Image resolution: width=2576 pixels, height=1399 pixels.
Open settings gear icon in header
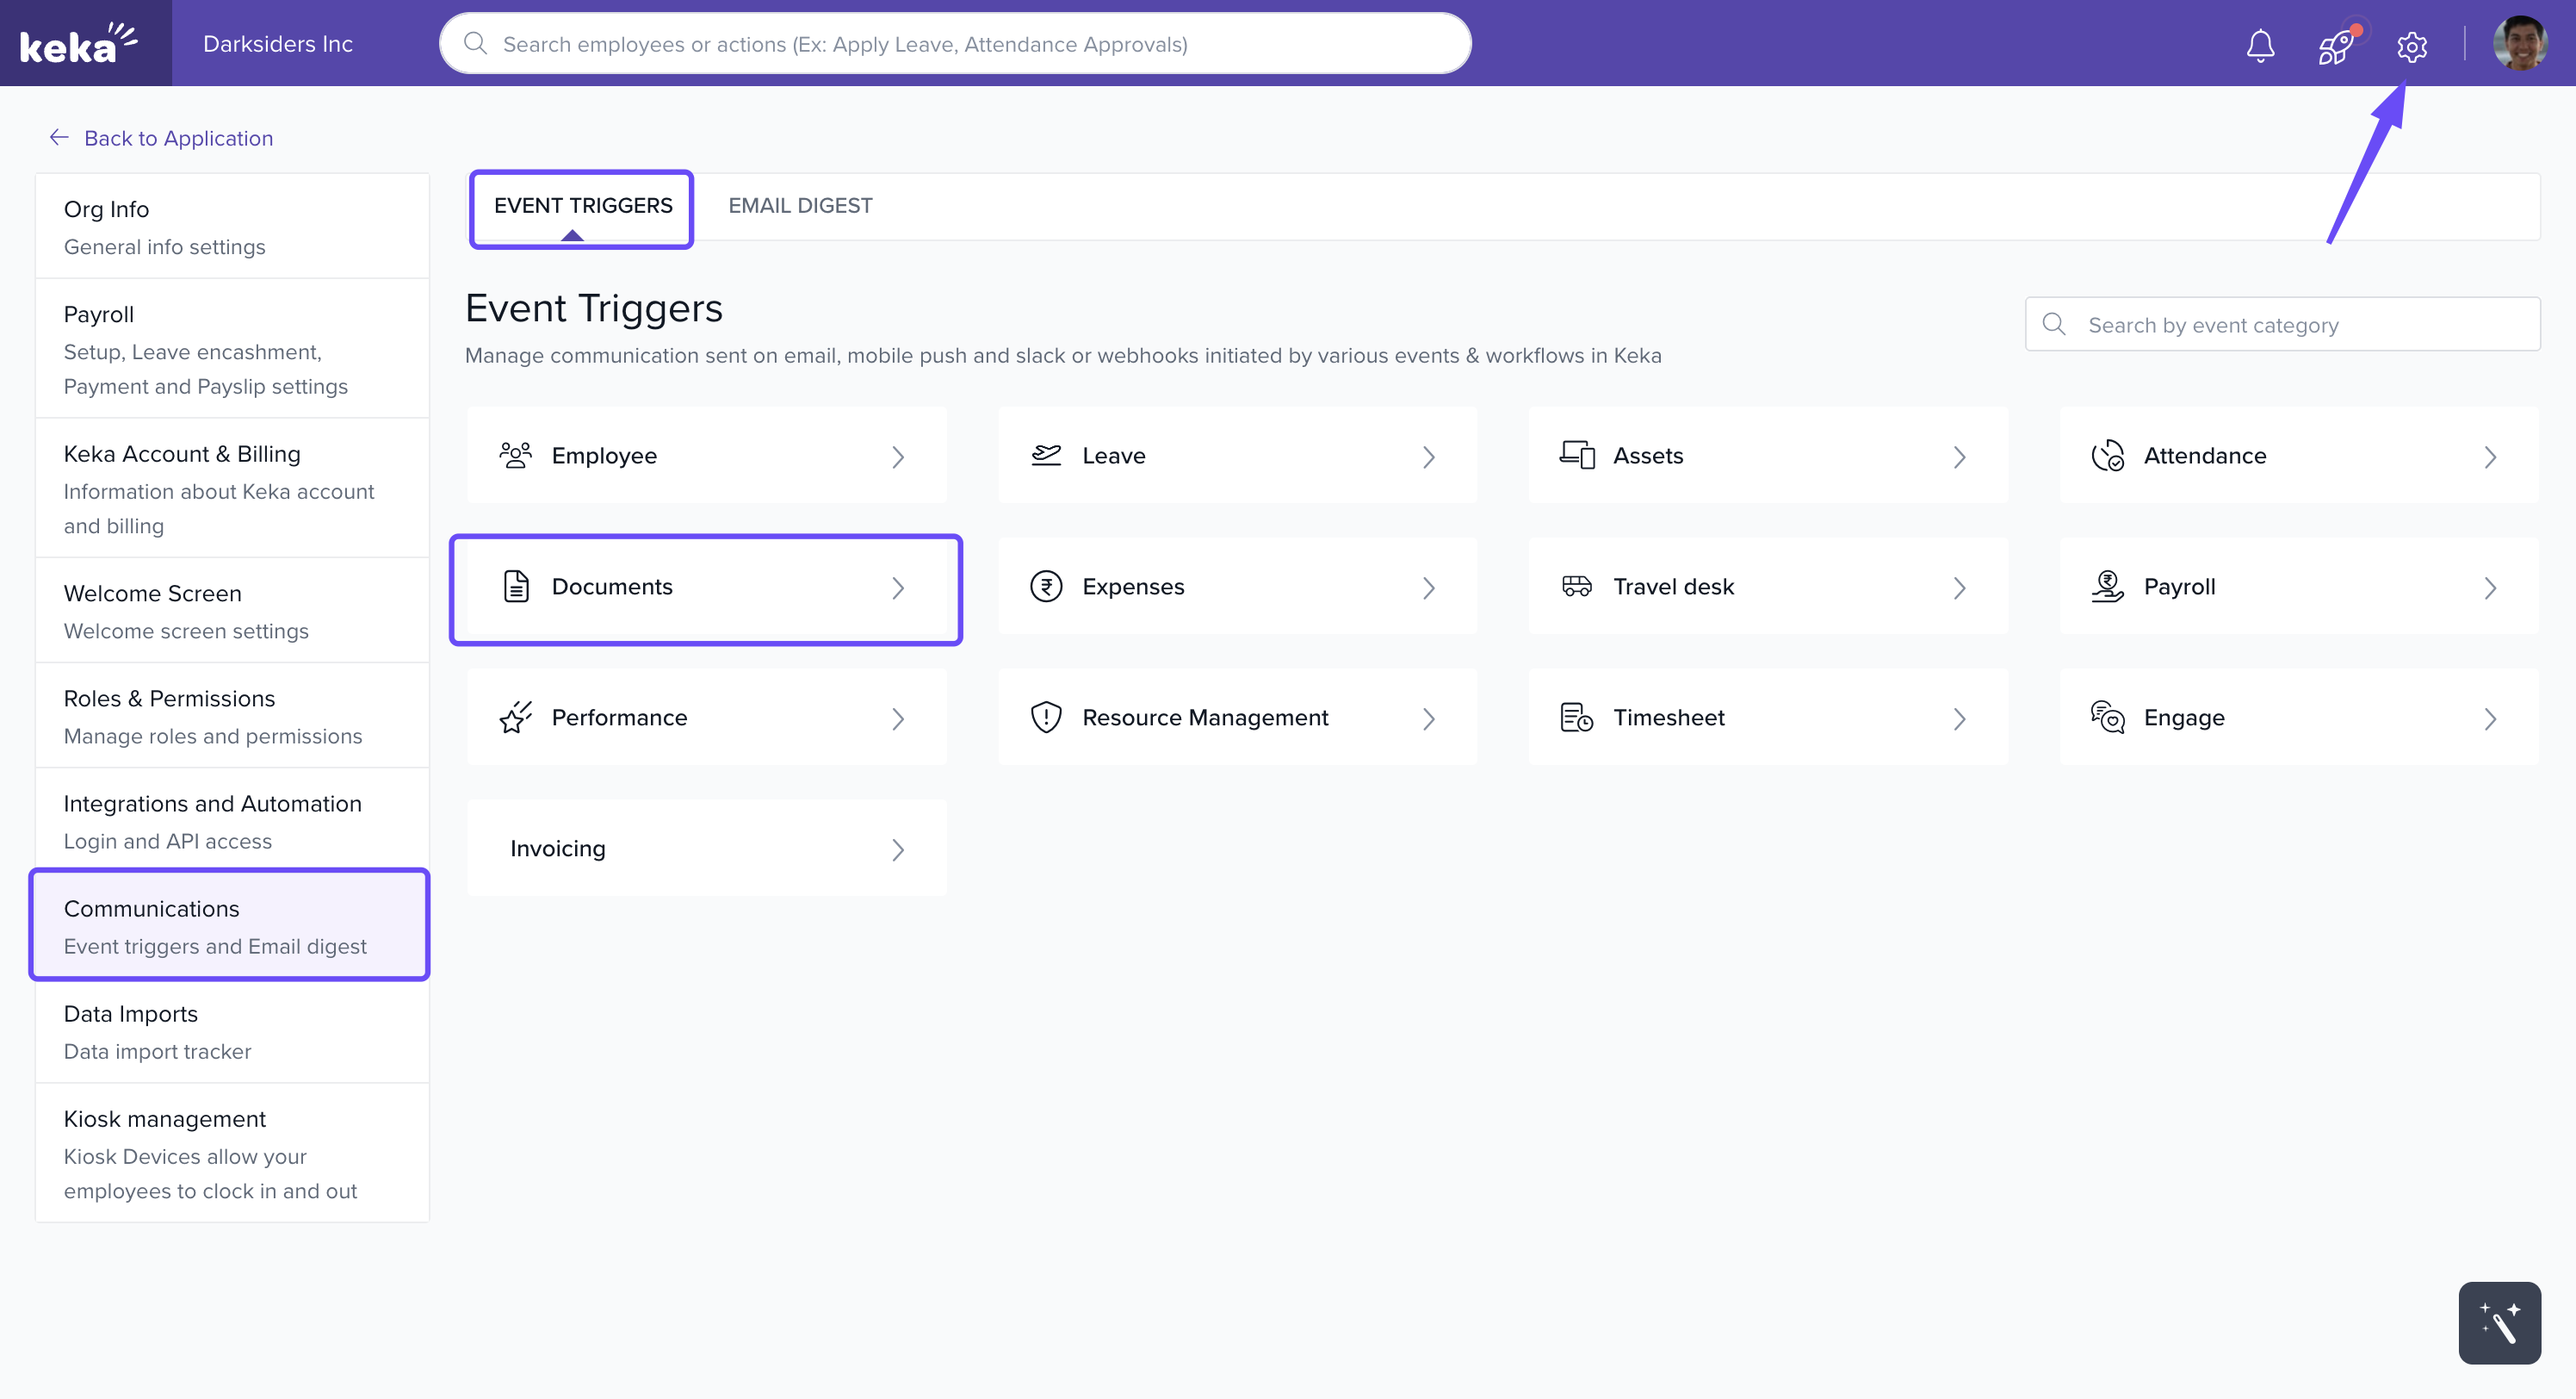[x=2411, y=46]
